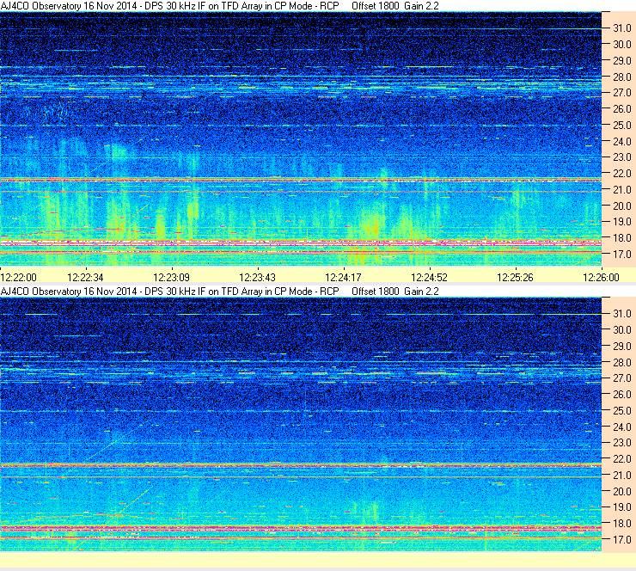
Task: Select the 27.0 frequency label on upper spectrogram
Action: coord(622,93)
